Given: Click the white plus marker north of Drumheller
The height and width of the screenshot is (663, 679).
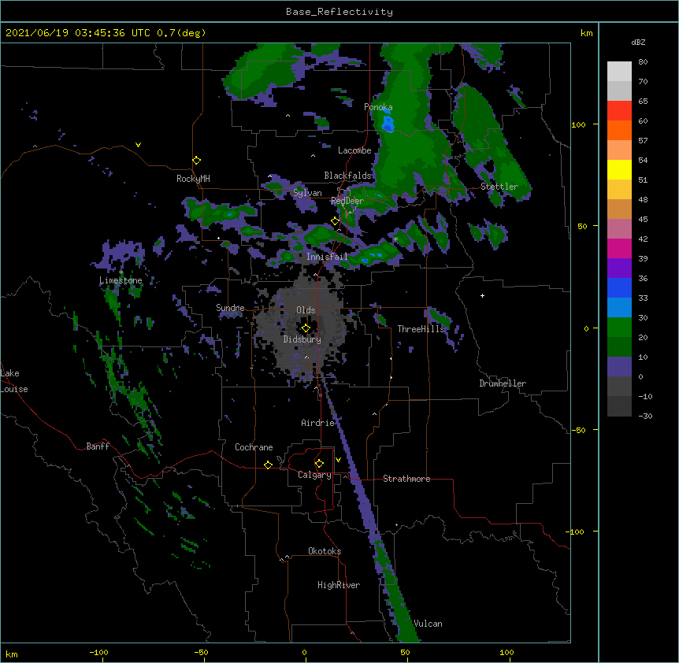Looking at the screenshot, I should (x=482, y=295).
